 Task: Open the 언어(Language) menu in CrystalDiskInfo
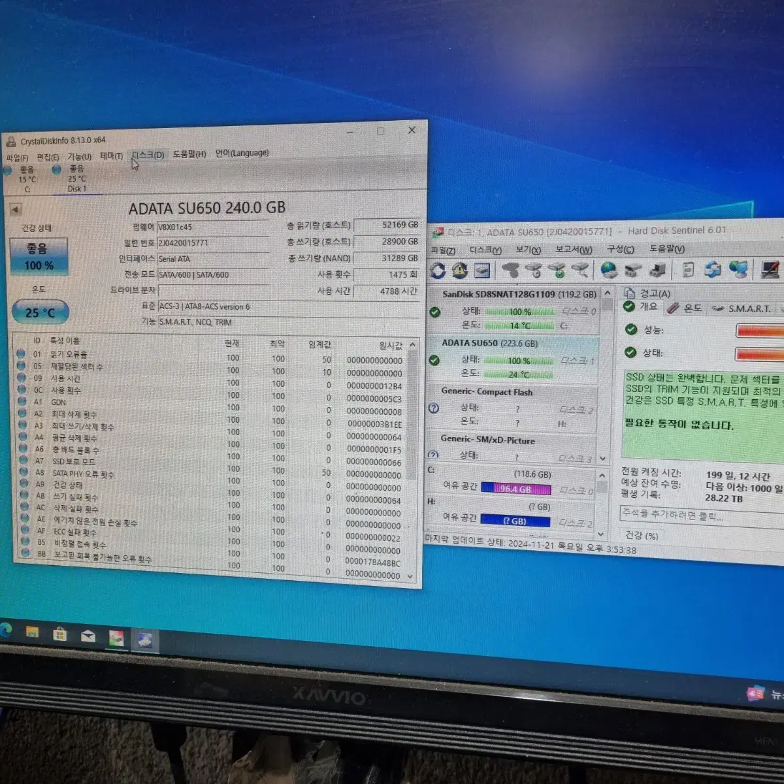(242, 153)
